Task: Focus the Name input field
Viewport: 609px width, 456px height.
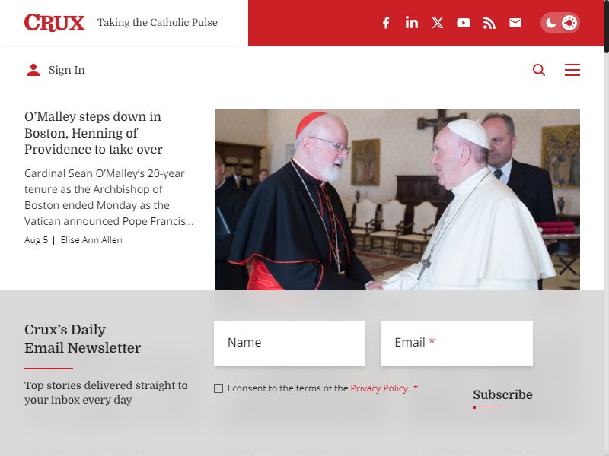Action: pos(289,344)
